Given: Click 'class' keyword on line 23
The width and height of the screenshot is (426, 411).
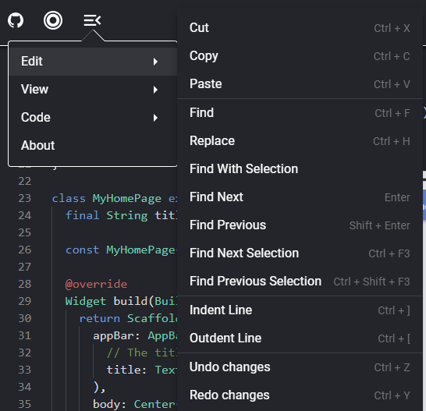Looking at the screenshot, I should point(69,198).
